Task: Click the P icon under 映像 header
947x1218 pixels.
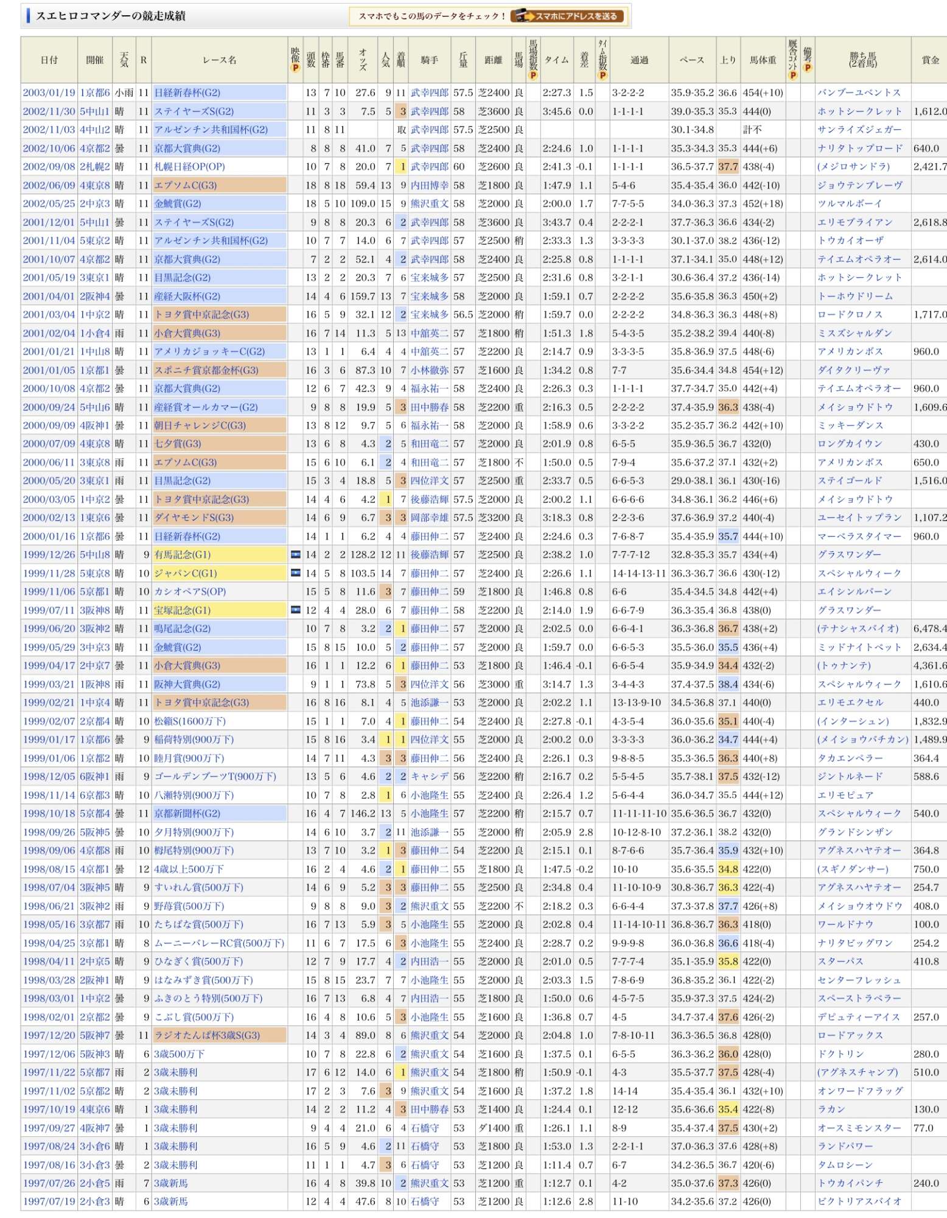Action: tap(295, 68)
